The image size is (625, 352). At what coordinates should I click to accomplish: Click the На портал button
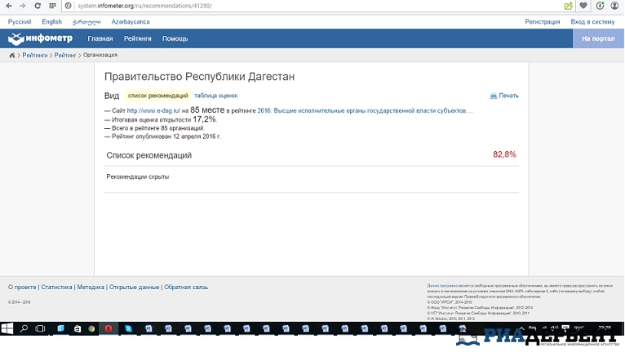[599, 38]
